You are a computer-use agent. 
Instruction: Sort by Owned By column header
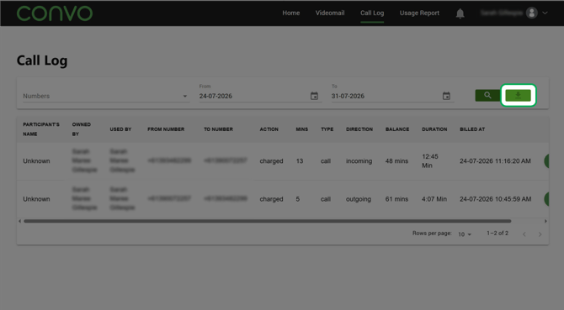[82, 129]
